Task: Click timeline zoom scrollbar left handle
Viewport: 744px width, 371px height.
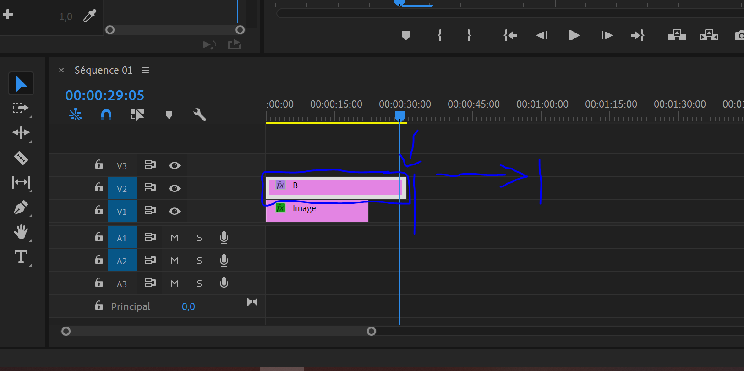Action: click(x=66, y=331)
